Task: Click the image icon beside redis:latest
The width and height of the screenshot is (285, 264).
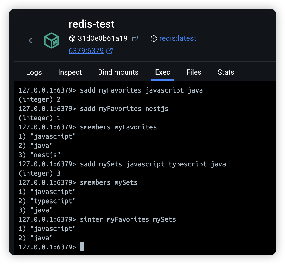Action: (154, 38)
